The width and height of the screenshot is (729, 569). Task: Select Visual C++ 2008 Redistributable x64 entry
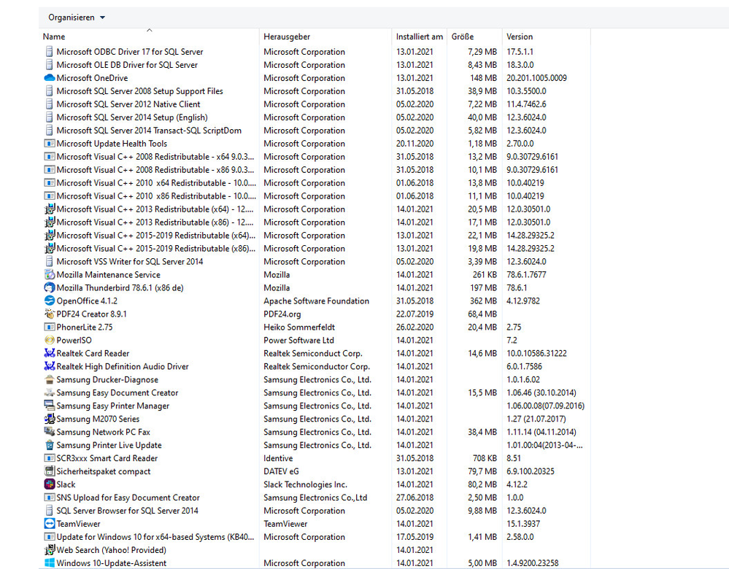[155, 157]
